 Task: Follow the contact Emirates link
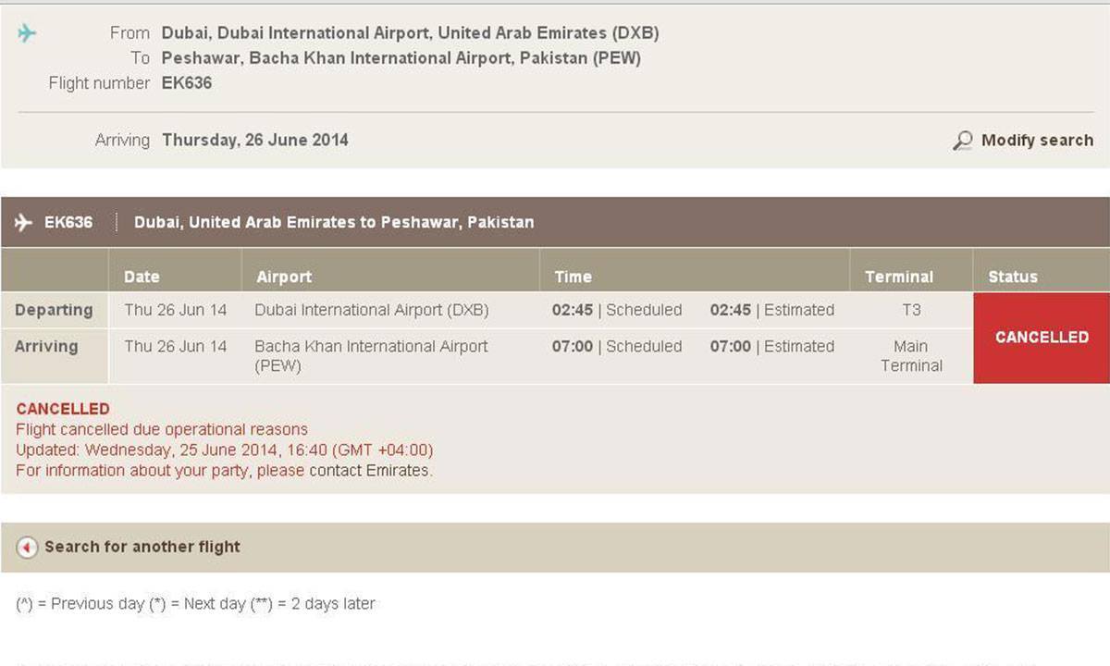tap(369, 470)
